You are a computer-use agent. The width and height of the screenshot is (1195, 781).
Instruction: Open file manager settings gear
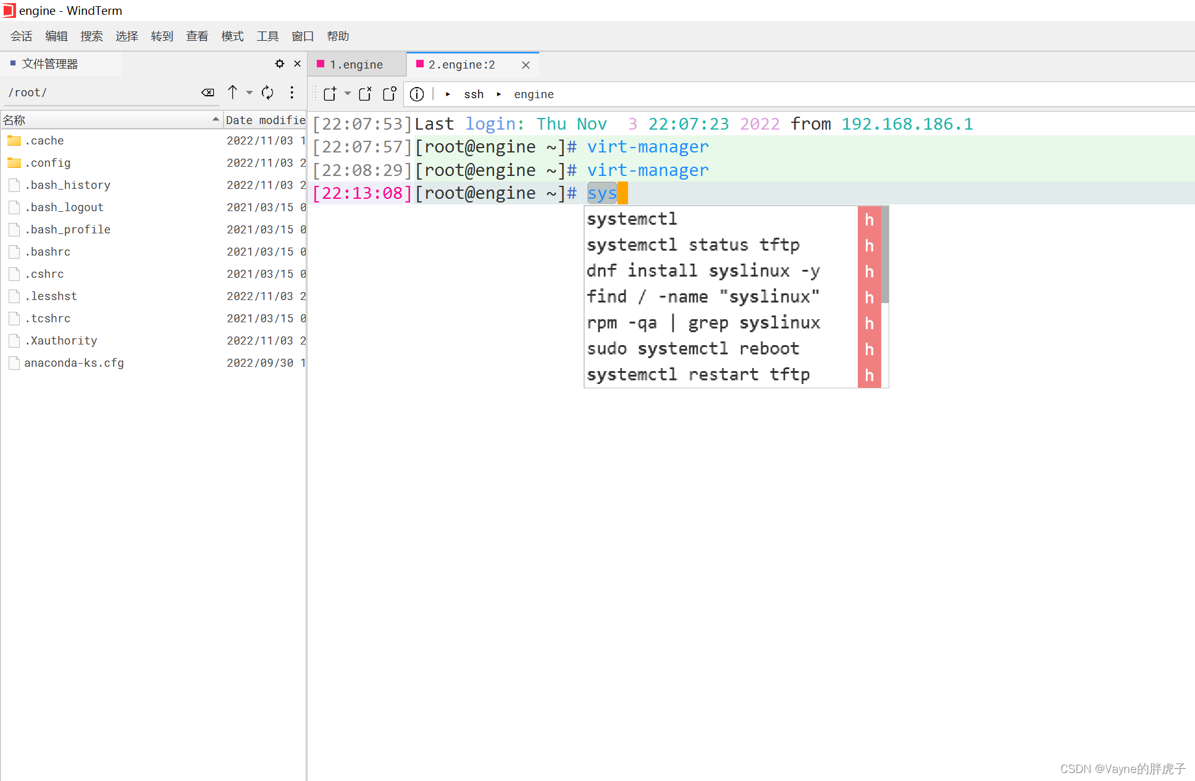(x=280, y=64)
